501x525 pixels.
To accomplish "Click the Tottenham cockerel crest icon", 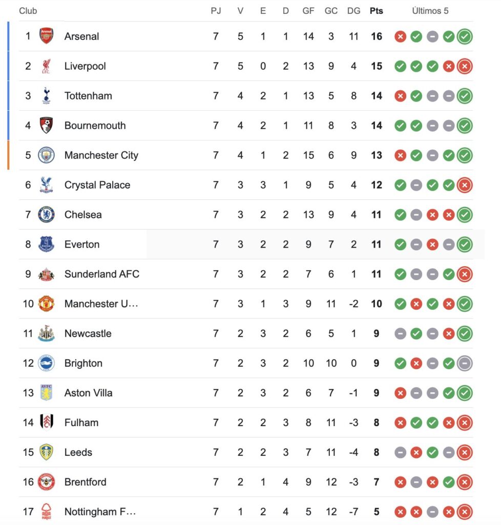I will (x=47, y=96).
